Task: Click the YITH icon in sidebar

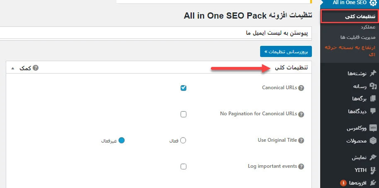Action: (x=373, y=170)
